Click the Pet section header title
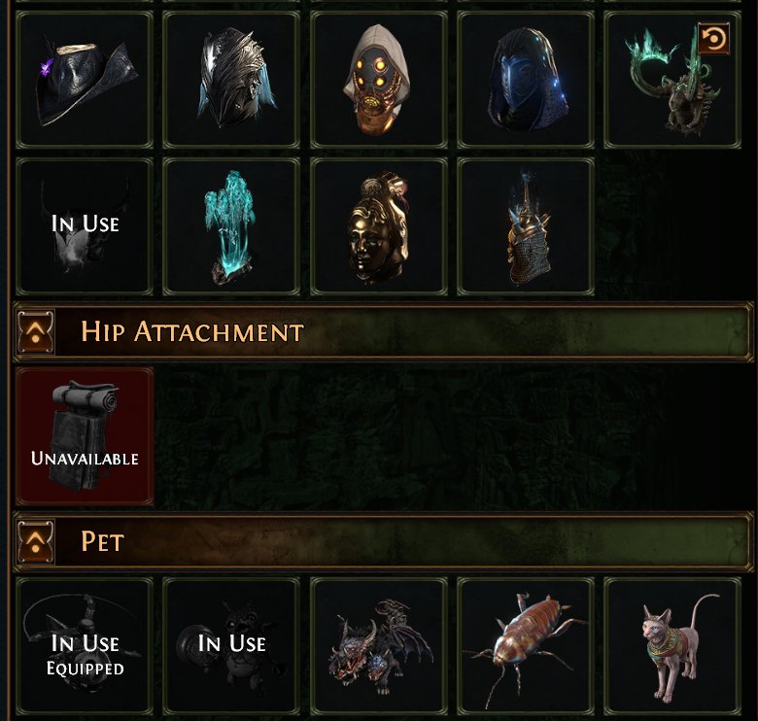This screenshot has height=721, width=758. (x=102, y=541)
